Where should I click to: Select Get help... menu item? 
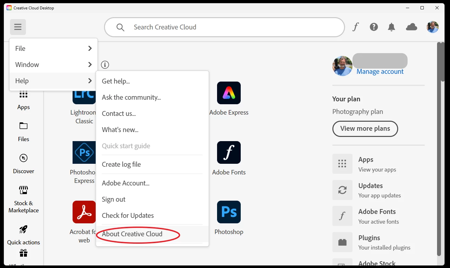coord(152,81)
